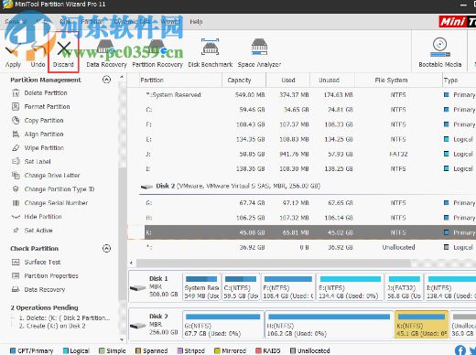
Task: Sort by the Used column header
Action: (x=288, y=80)
